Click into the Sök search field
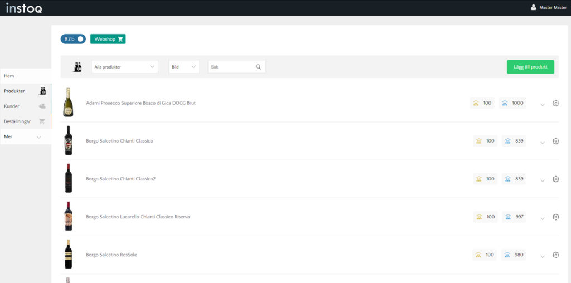571x283 pixels. 231,67
